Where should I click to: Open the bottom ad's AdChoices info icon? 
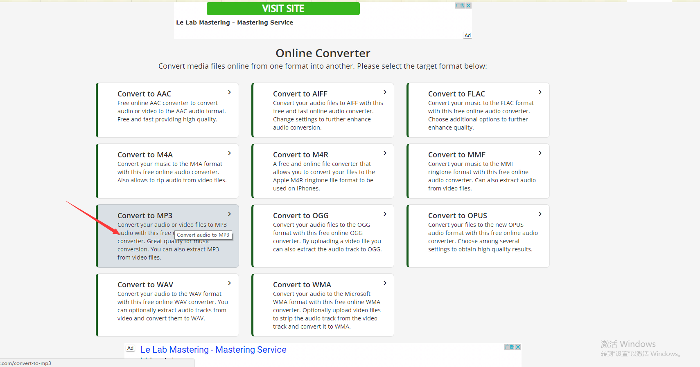click(x=510, y=347)
